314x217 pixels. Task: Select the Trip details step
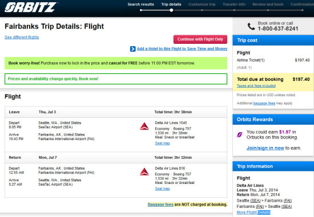tap(171, 5)
